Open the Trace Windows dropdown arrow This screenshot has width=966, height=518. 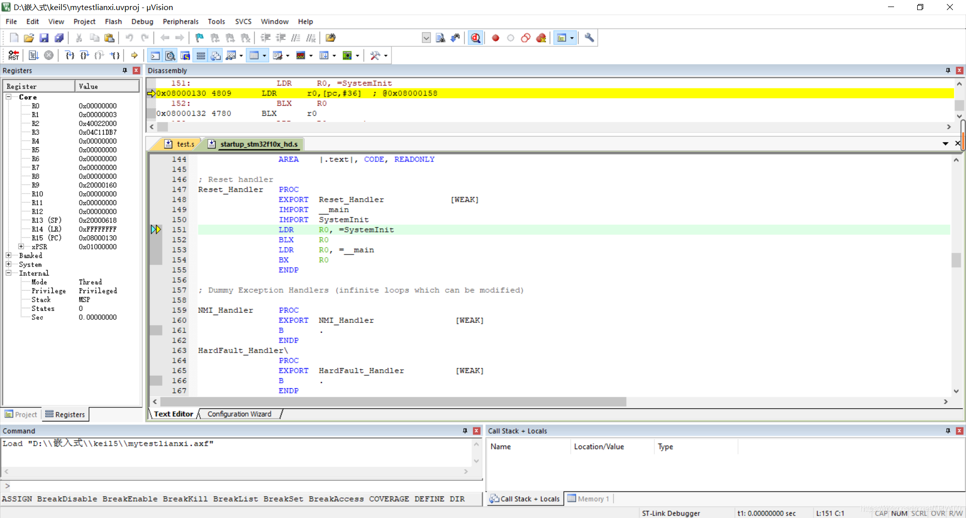[334, 56]
